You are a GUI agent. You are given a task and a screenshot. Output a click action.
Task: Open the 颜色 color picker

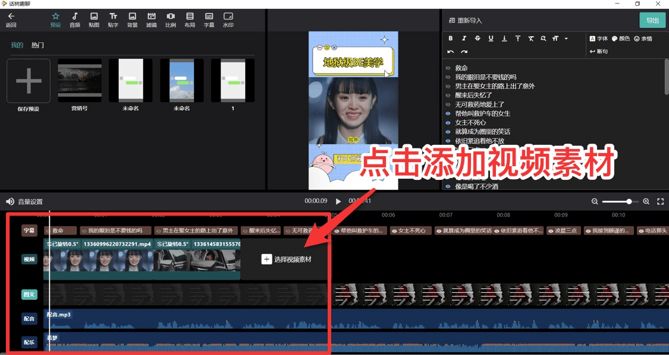(x=620, y=39)
